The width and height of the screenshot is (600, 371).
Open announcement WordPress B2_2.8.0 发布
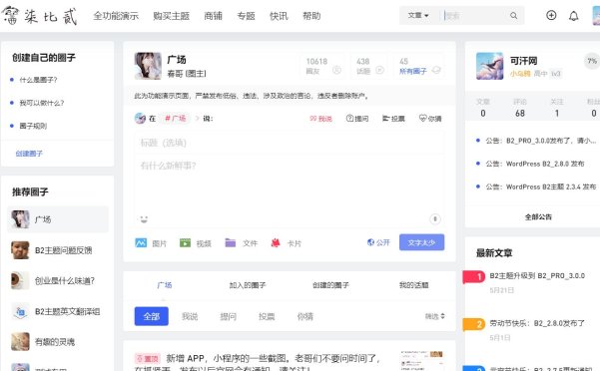coord(535,164)
